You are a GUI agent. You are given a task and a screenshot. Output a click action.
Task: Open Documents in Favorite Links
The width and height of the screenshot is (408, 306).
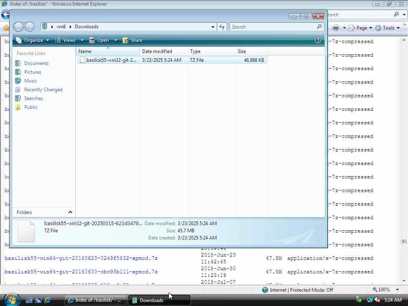pos(36,63)
